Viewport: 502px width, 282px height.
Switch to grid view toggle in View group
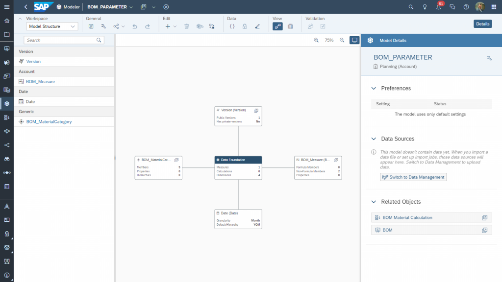pos(290,26)
